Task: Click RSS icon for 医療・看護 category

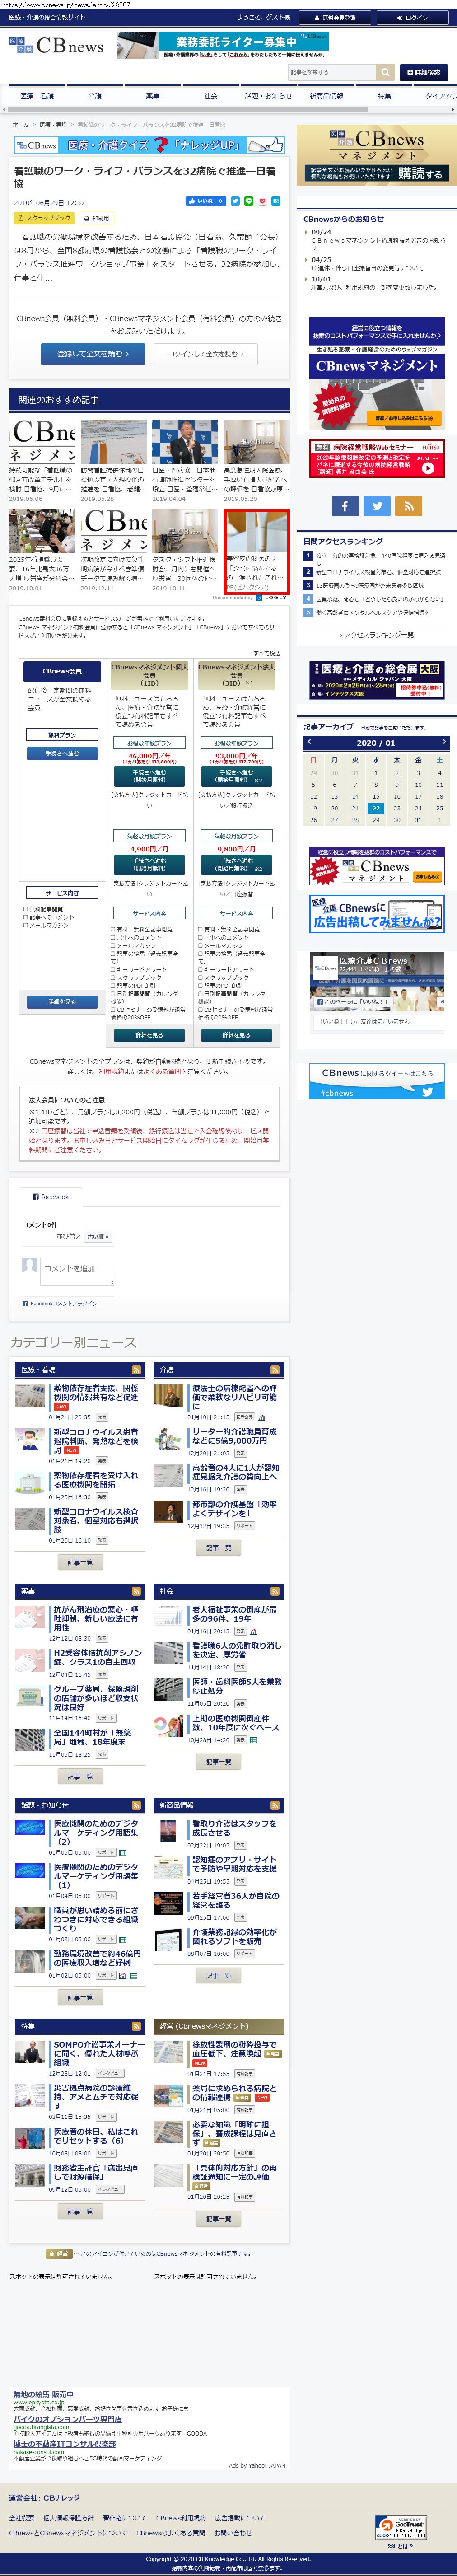Action: (136, 1369)
